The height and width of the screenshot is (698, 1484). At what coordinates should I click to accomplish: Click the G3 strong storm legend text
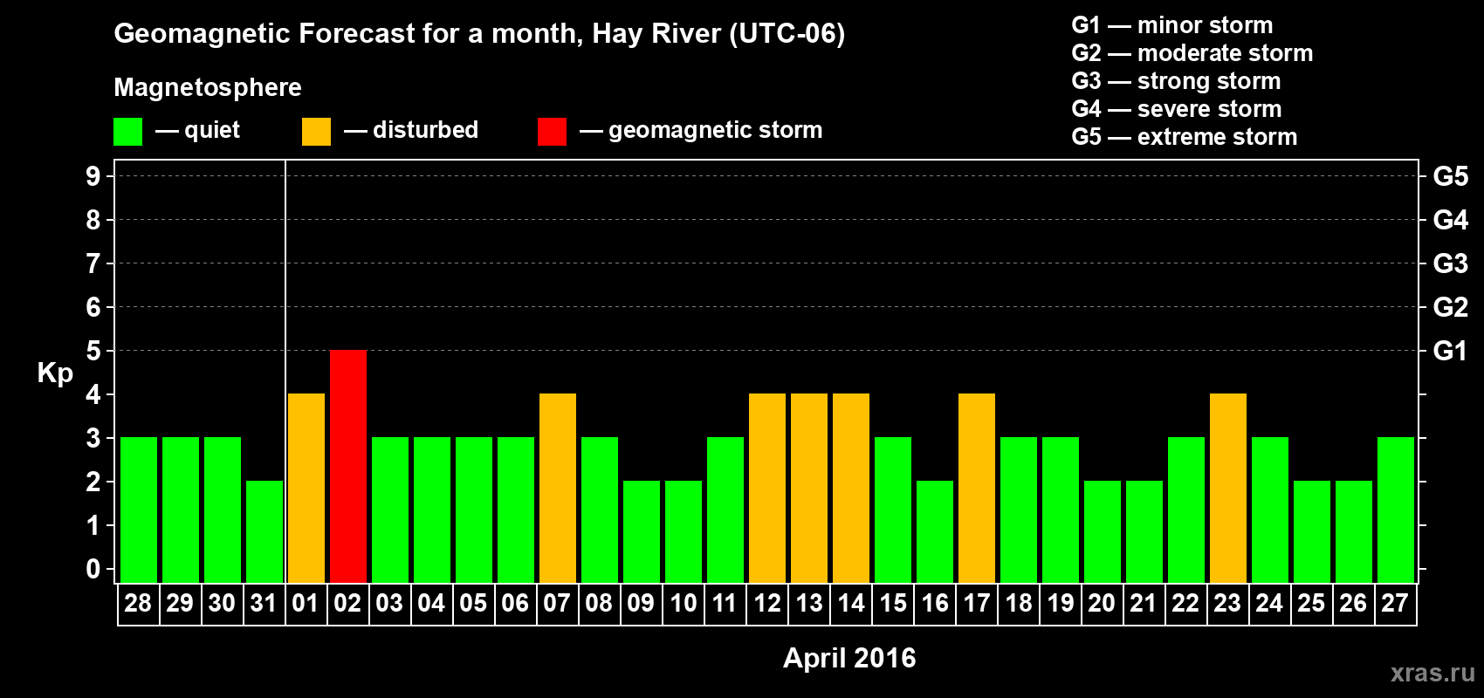1176,81
